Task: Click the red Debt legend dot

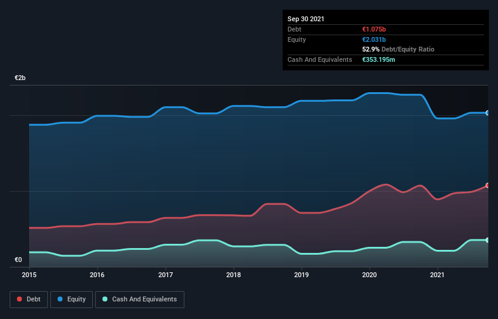Action: click(x=19, y=299)
